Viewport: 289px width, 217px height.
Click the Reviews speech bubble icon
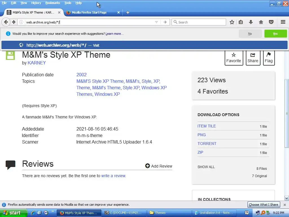10,165
